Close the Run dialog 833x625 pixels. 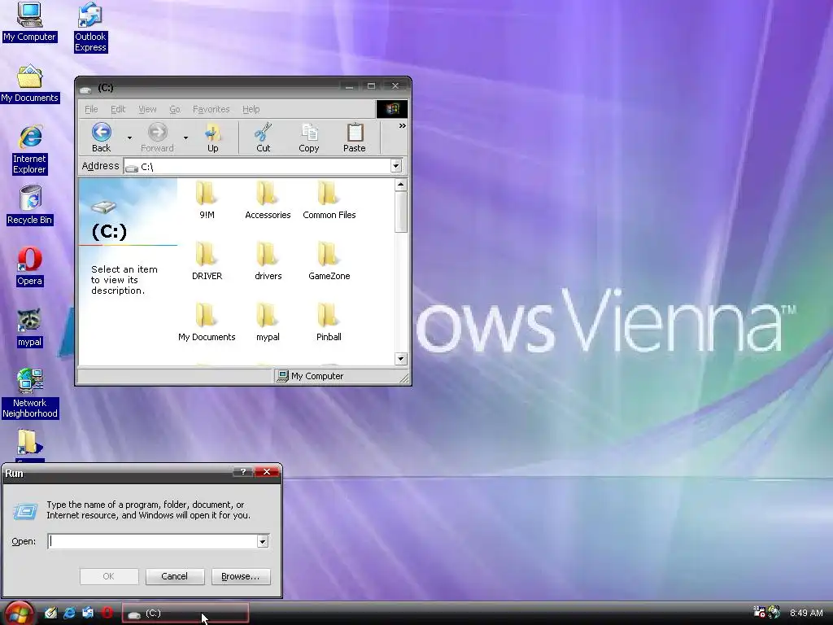point(267,472)
